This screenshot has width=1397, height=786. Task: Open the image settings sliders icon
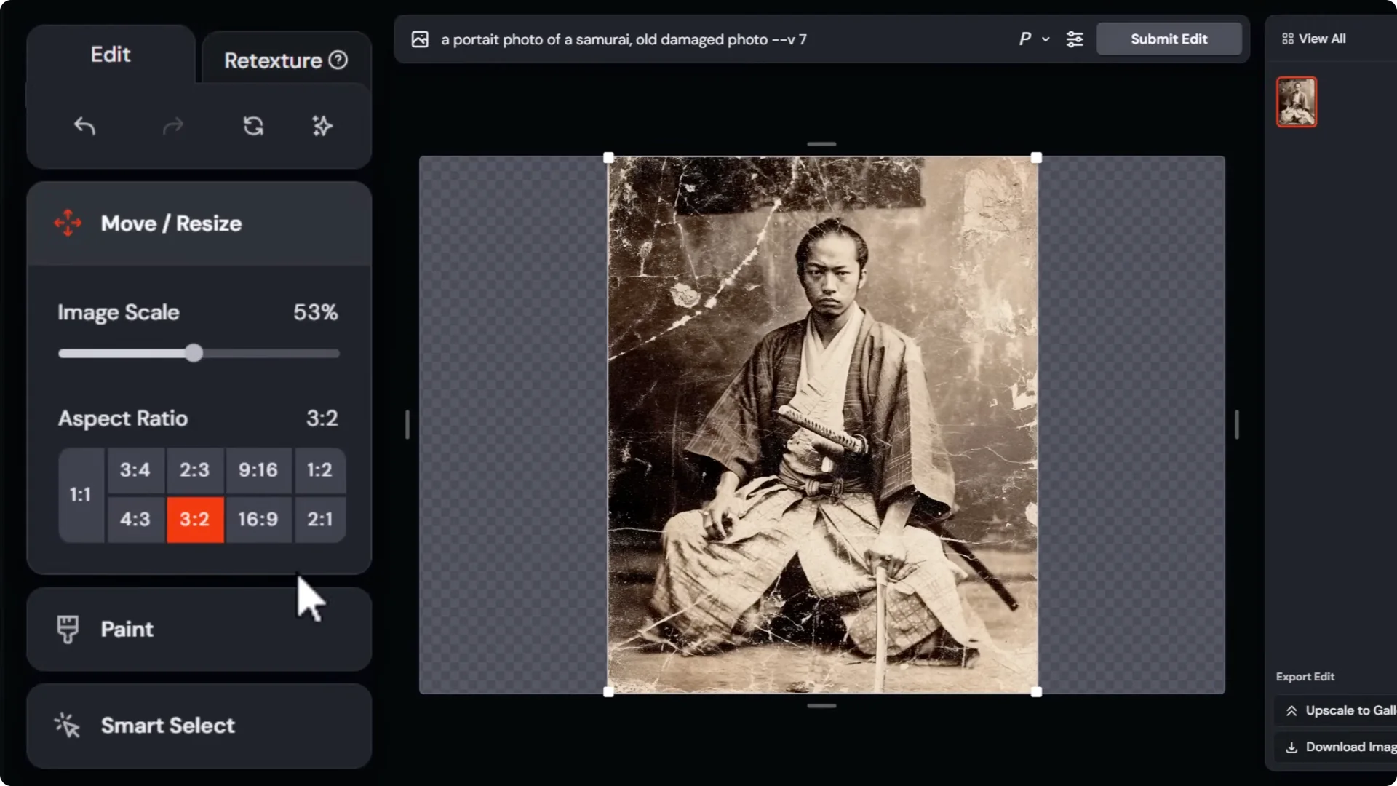(x=1075, y=39)
